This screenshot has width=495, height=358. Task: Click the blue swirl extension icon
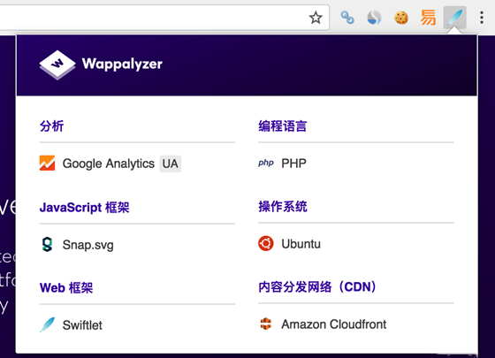click(x=374, y=18)
